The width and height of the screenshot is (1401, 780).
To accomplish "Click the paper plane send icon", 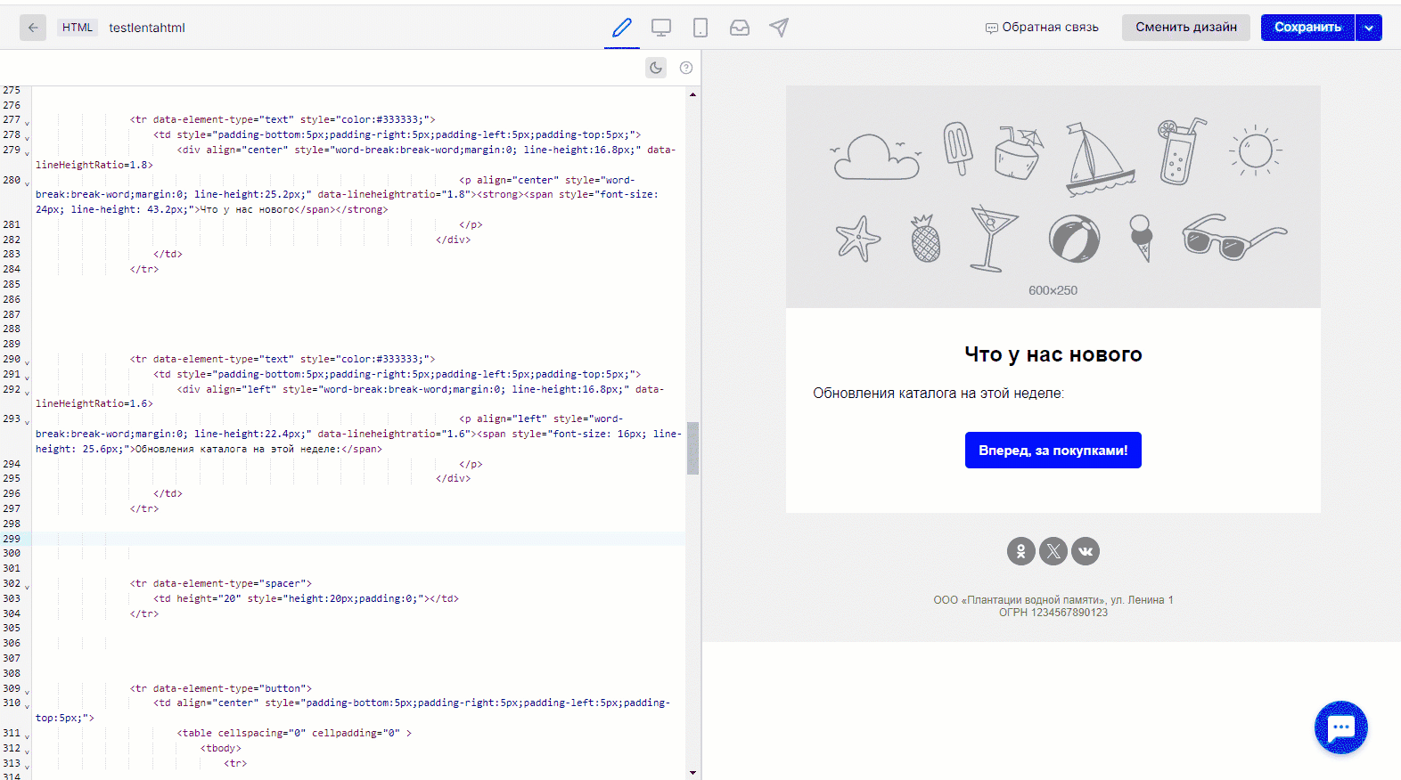I will click(x=779, y=28).
